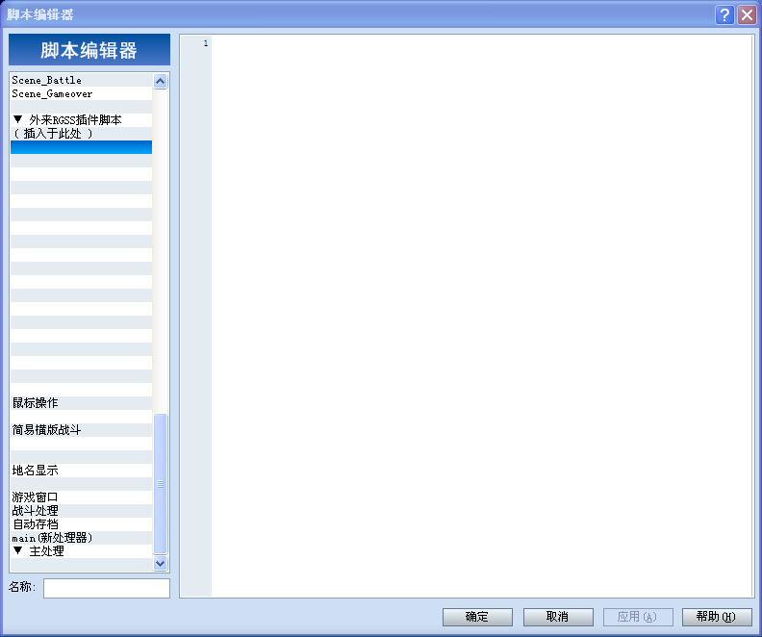Select the （插入于此处） list row

(x=81, y=134)
